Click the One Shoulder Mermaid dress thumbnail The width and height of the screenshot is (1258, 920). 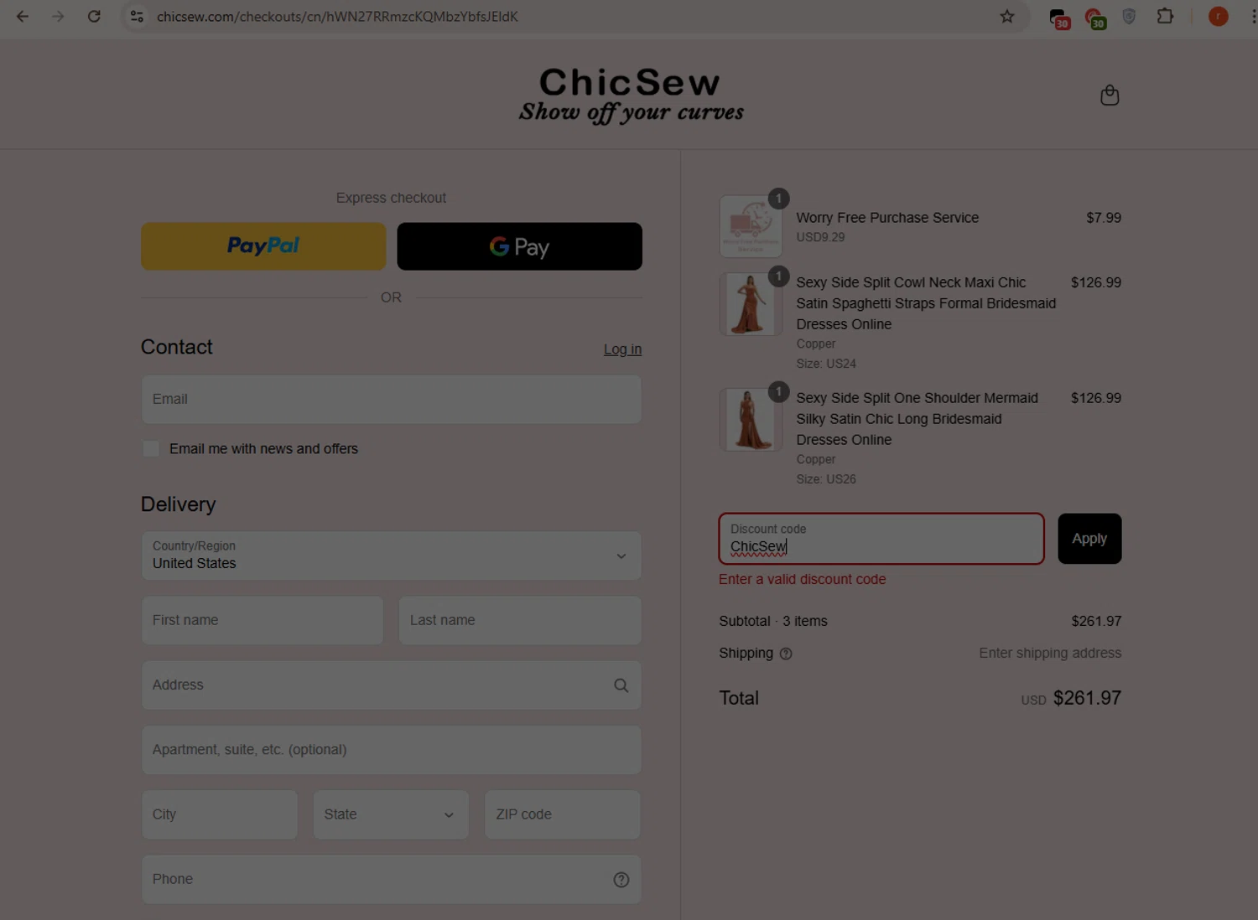click(x=751, y=419)
